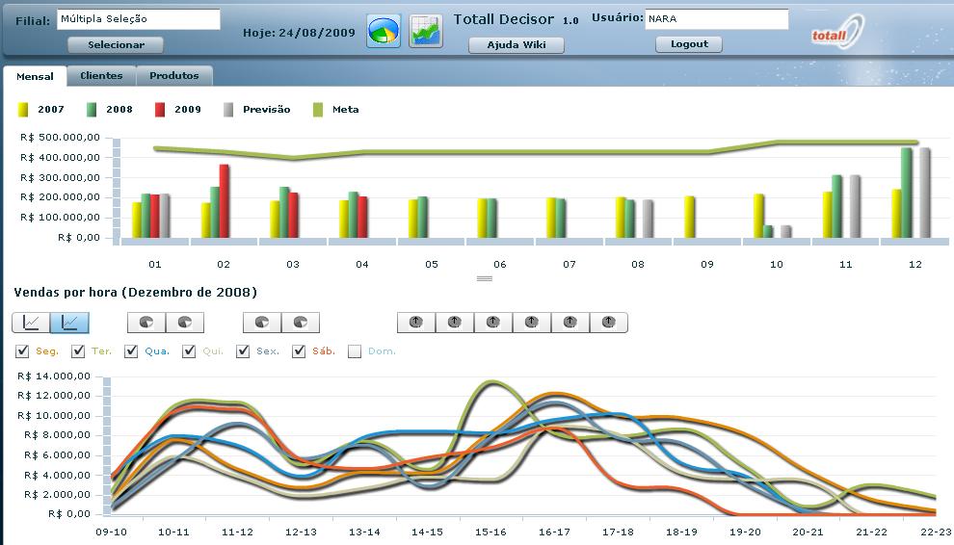Screen dimensions: 954x545
Task: Uncheck the Sáb. series checkbox
Action: tap(299, 351)
